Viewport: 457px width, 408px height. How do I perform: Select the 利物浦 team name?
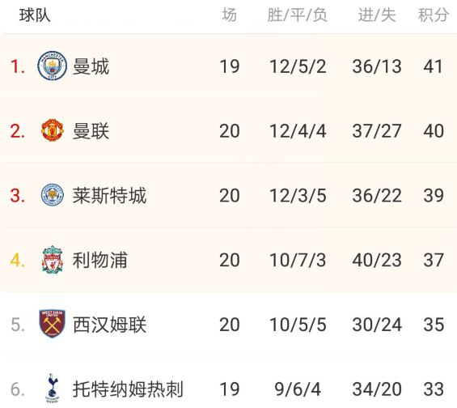pyautogui.click(x=100, y=260)
